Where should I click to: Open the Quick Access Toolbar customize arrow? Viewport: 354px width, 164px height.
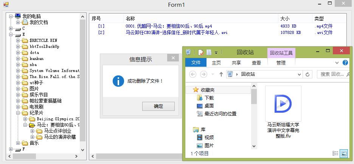pyautogui.click(x=216, y=53)
